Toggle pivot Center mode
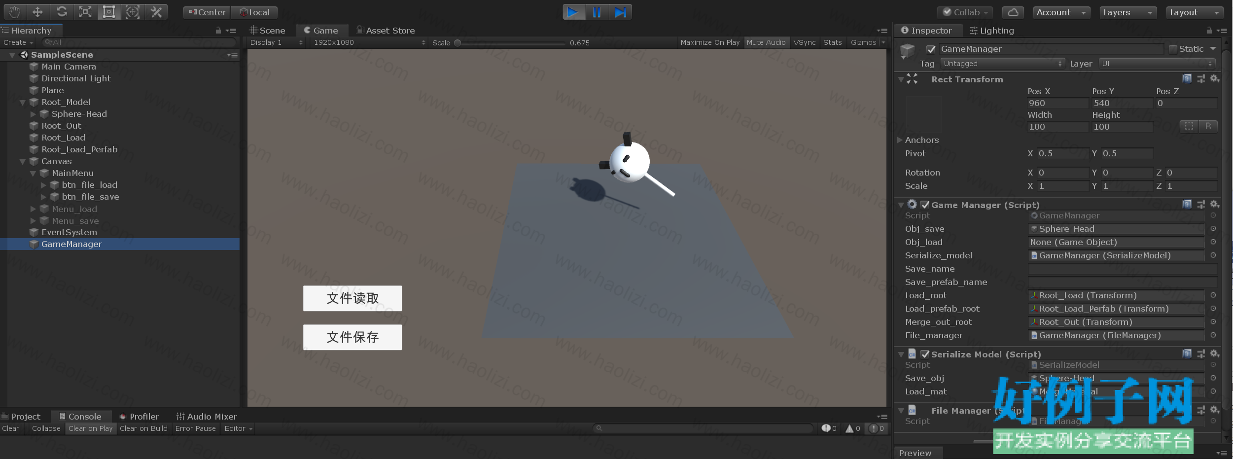 tap(207, 12)
